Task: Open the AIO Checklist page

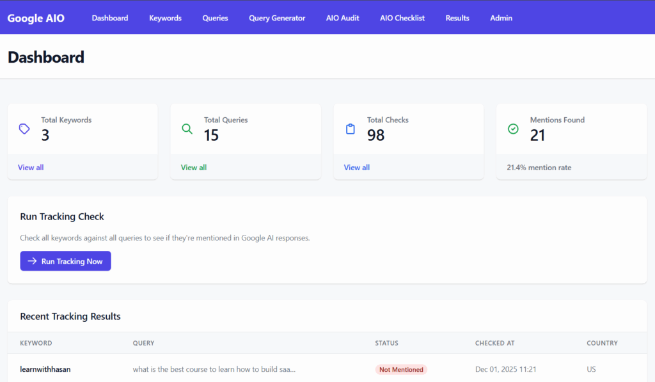Action: pos(402,18)
